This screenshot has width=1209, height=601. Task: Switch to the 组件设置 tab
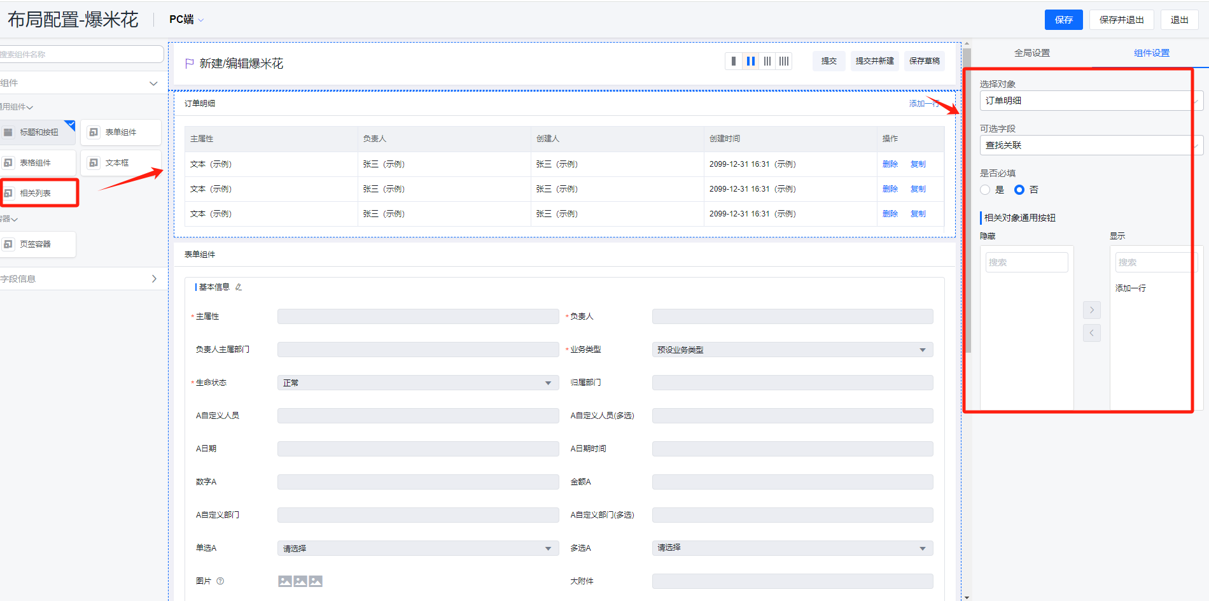coord(1152,53)
